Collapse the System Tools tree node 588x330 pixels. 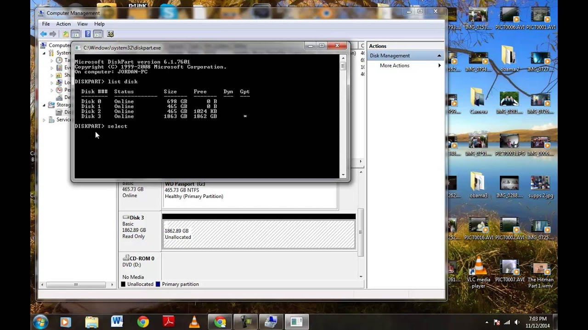45,53
